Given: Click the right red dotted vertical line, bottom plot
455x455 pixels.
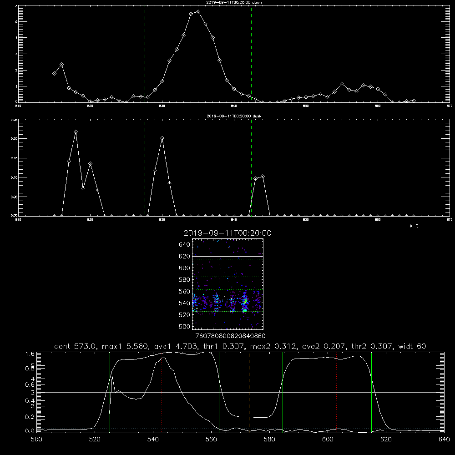Looking at the screenshot, I should click(x=336, y=392).
